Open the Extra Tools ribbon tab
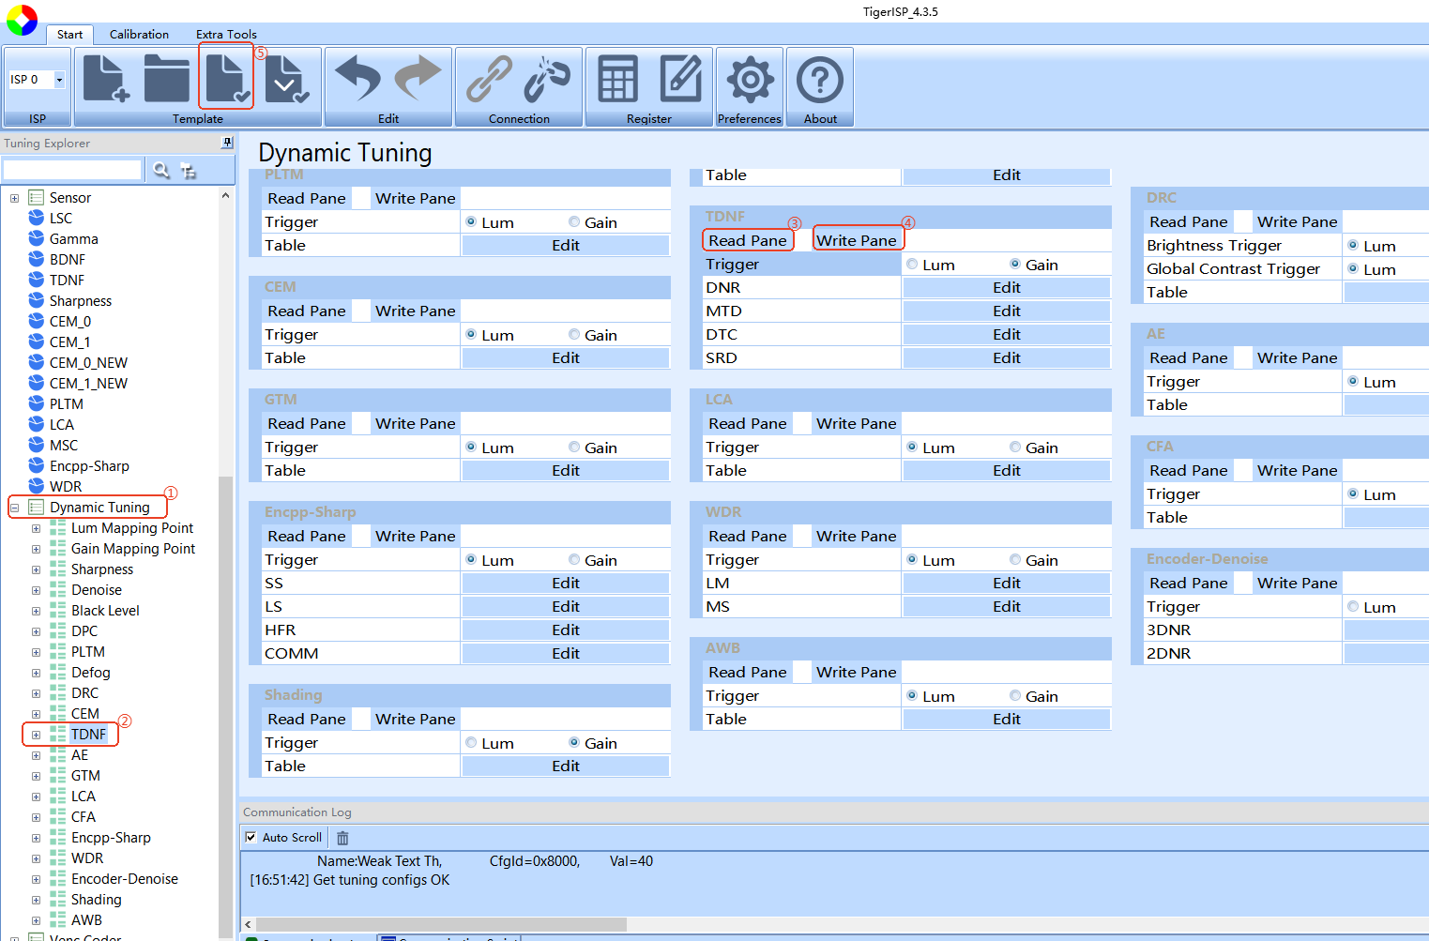This screenshot has width=1429, height=941. 226,35
